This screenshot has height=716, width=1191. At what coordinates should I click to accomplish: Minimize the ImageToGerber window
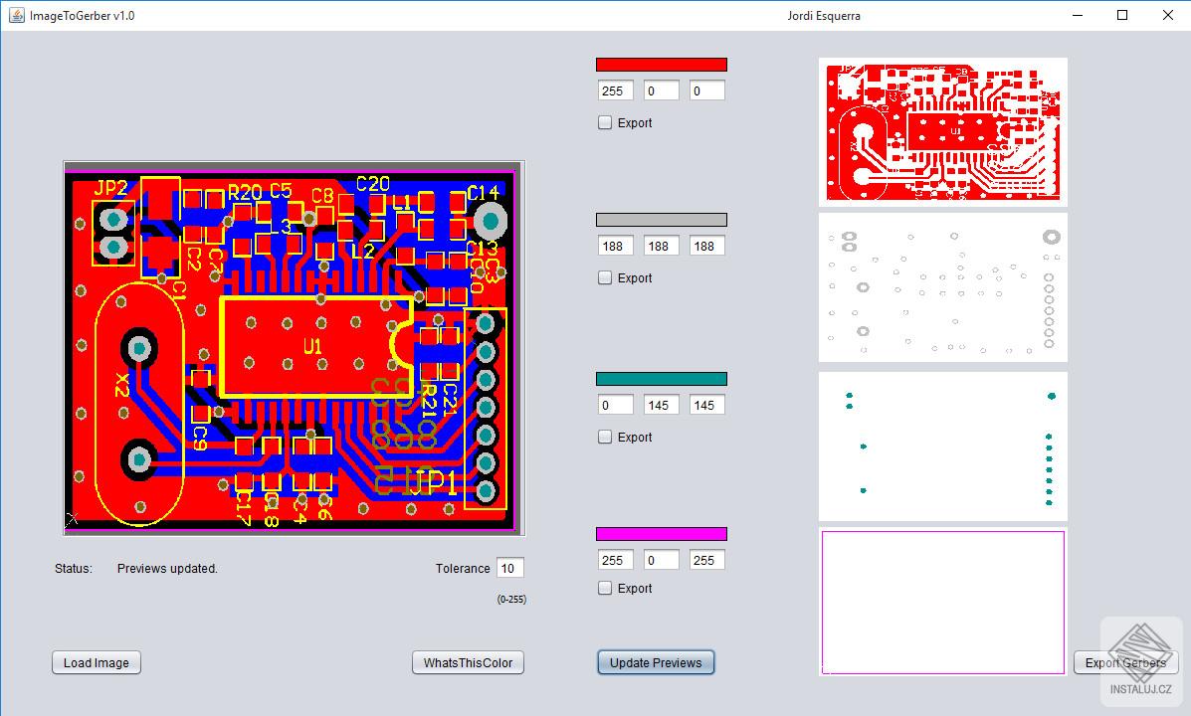pyautogui.click(x=1077, y=15)
